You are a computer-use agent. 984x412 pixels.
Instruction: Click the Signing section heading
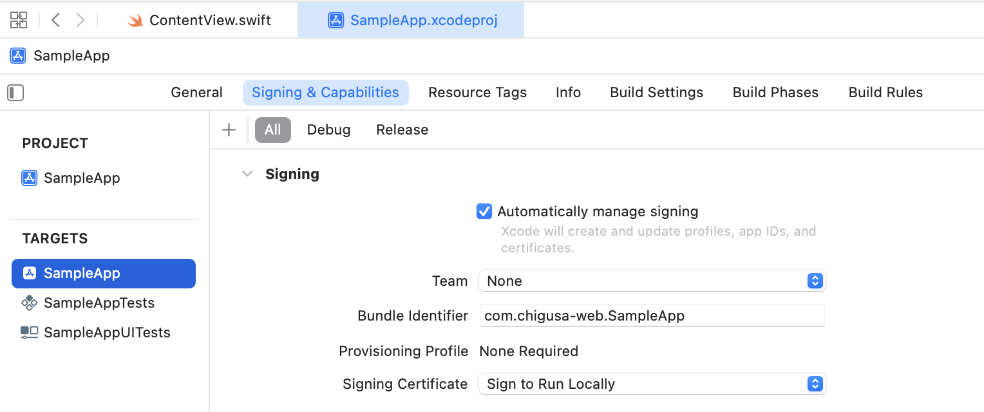[x=292, y=174]
